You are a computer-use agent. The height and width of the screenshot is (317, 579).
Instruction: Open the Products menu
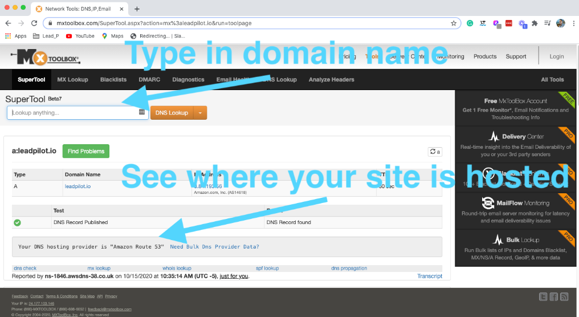click(x=485, y=56)
